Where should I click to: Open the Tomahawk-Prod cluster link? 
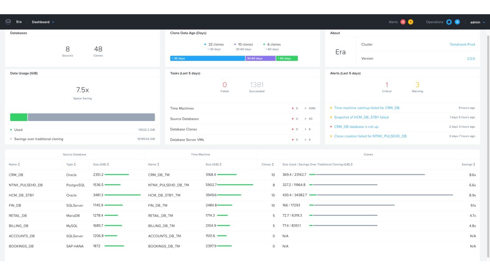coord(462,44)
